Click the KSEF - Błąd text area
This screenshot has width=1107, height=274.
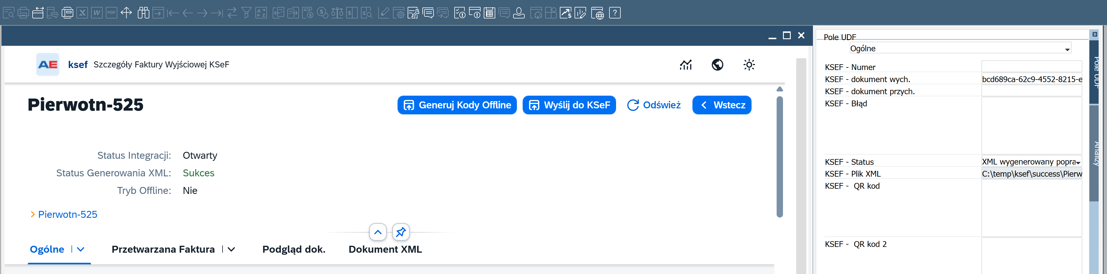tap(1031, 125)
